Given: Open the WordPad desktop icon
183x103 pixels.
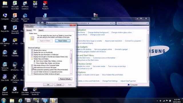Looking at the screenshot, I should pyautogui.click(x=15, y=90).
